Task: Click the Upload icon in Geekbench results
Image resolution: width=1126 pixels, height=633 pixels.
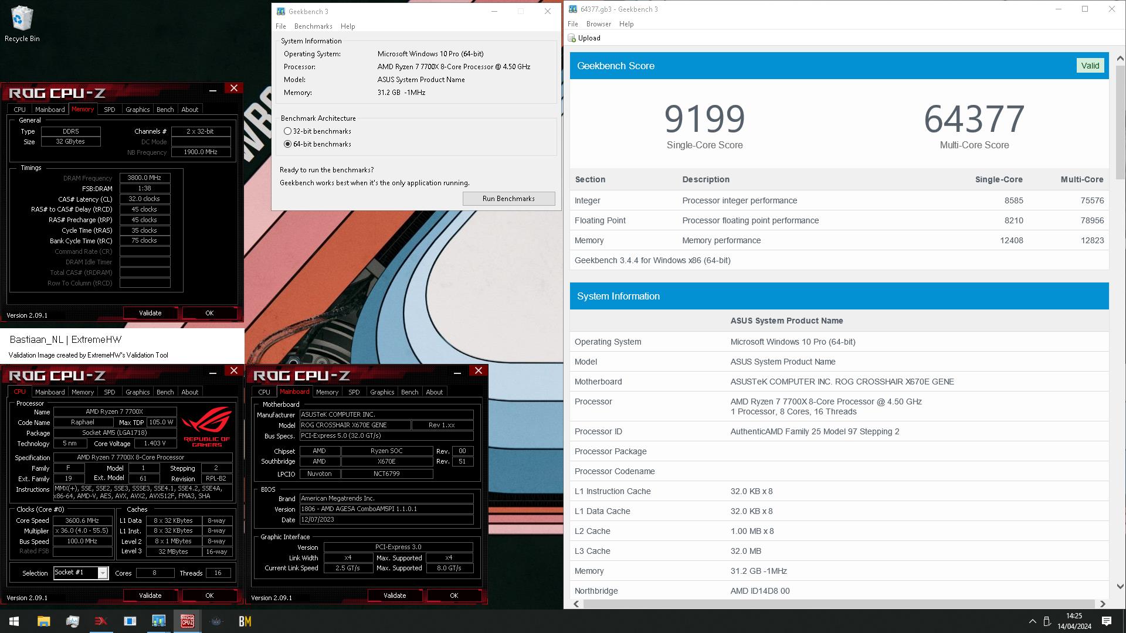Action: click(x=572, y=38)
